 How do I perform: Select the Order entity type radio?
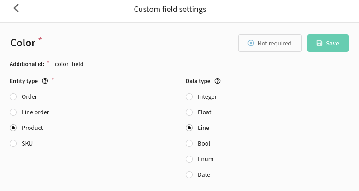(13, 97)
